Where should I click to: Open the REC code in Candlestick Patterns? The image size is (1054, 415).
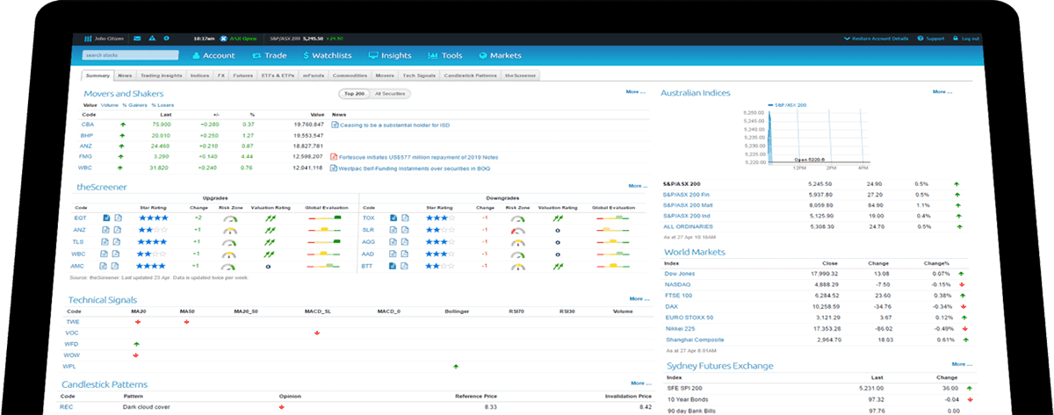(x=67, y=407)
